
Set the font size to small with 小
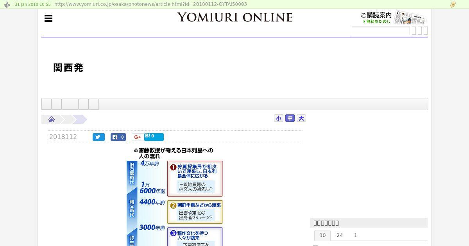click(x=279, y=118)
